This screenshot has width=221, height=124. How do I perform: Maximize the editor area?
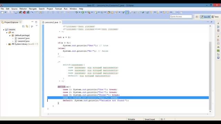tap(211, 22)
